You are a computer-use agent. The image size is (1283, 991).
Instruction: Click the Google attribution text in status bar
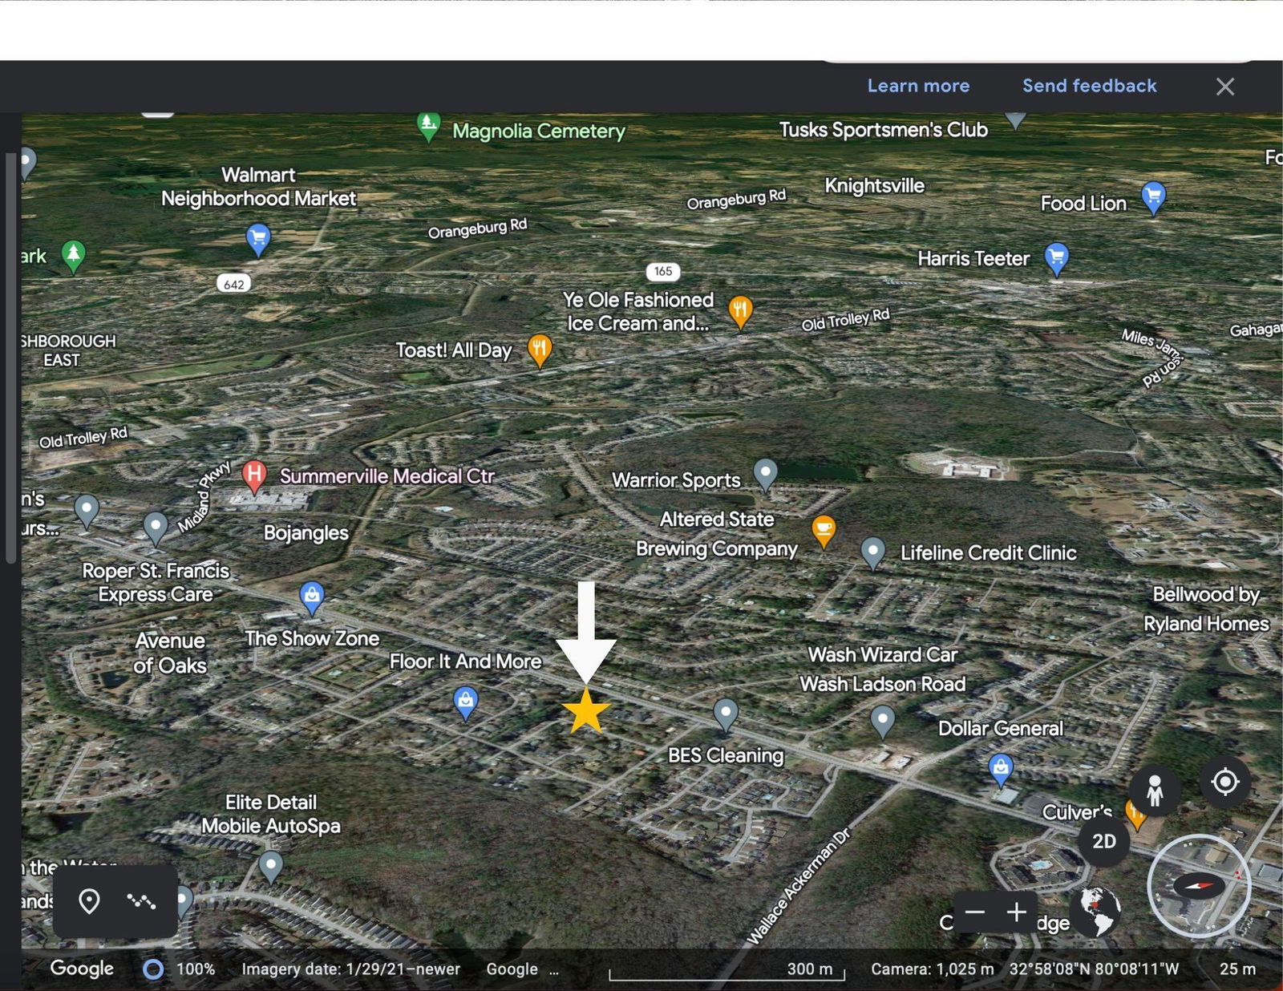pos(512,969)
